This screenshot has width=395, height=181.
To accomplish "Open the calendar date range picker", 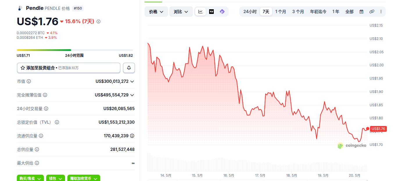I will click(x=361, y=12).
